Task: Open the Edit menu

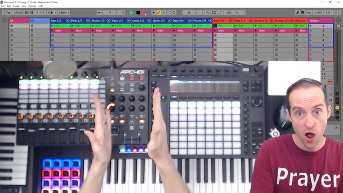Action: (9, 6)
